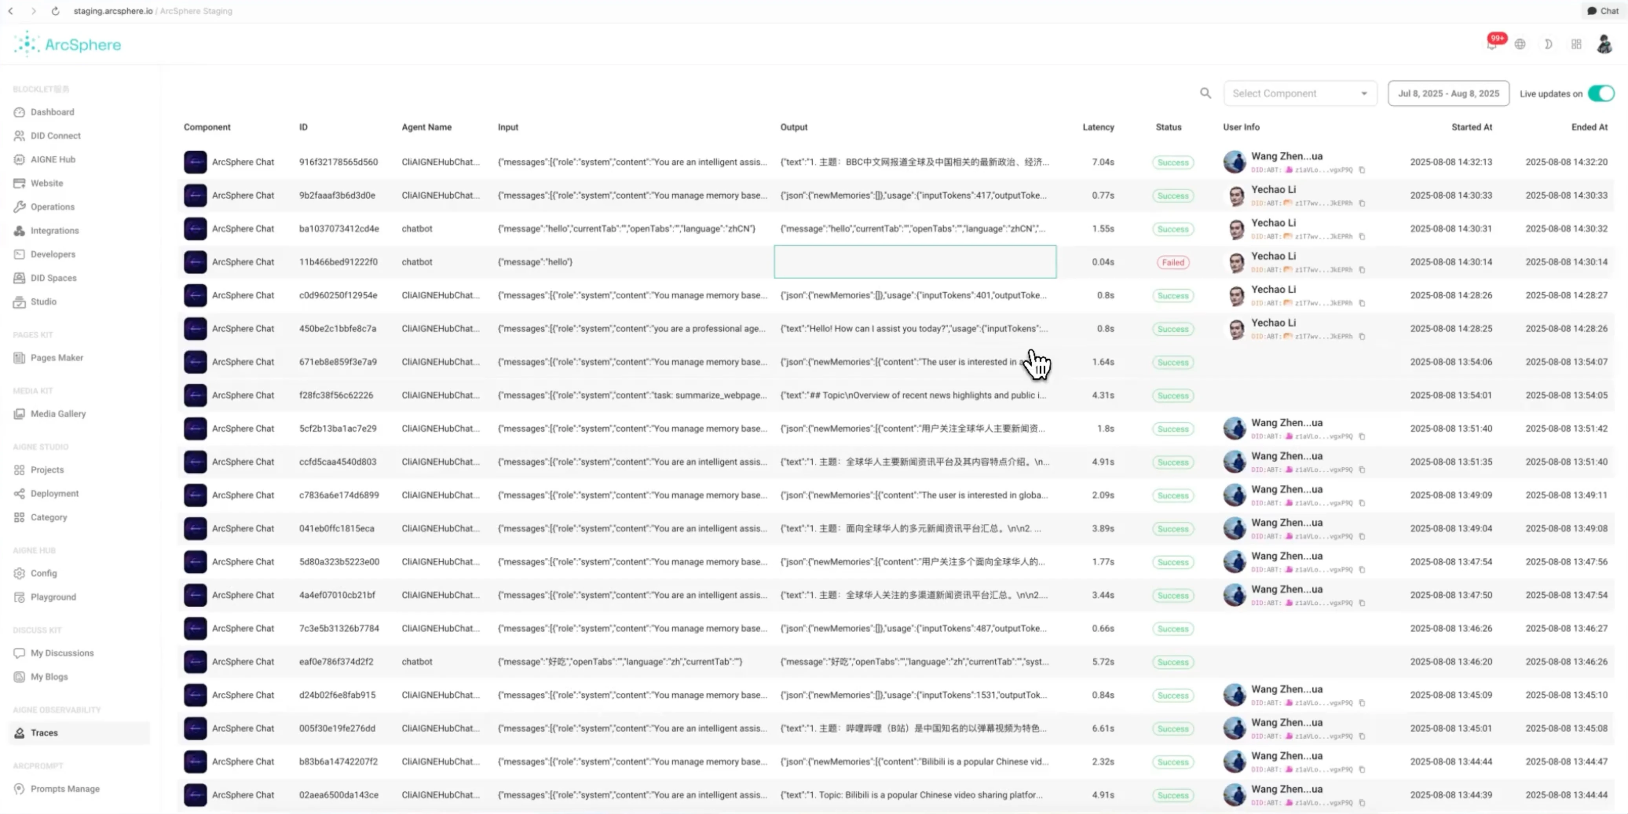Click ArcSphere Chat icon in row eaf0e786f374d2f2

pyautogui.click(x=195, y=662)
